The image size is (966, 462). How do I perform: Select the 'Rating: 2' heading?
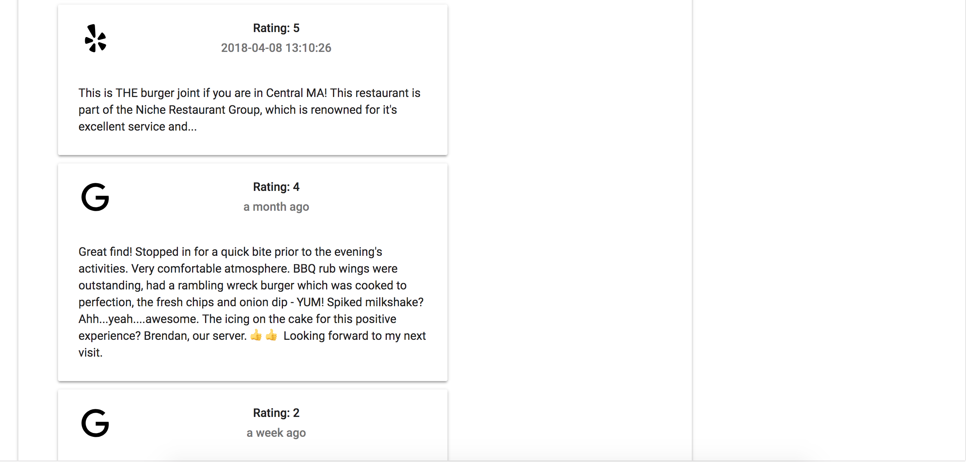pyautogui.click(x=276, y=413)
